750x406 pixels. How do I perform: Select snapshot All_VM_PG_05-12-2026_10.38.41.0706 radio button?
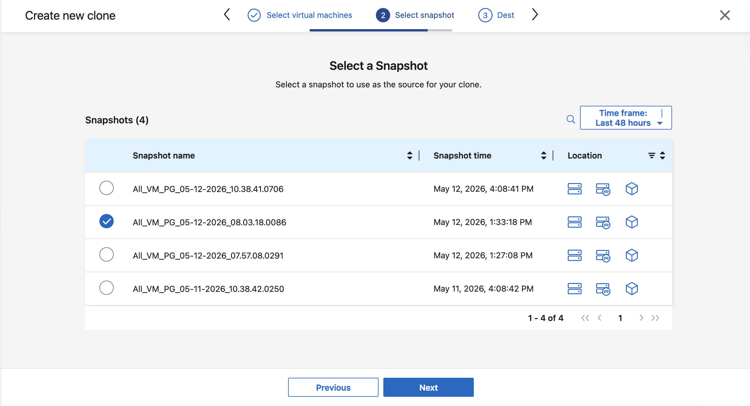[107, 188]
